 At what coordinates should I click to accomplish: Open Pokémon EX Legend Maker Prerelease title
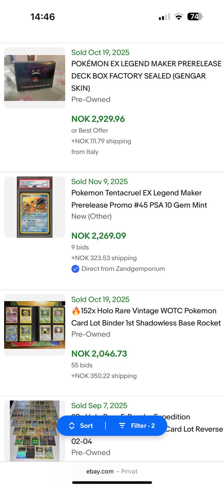tap(146, 76)
